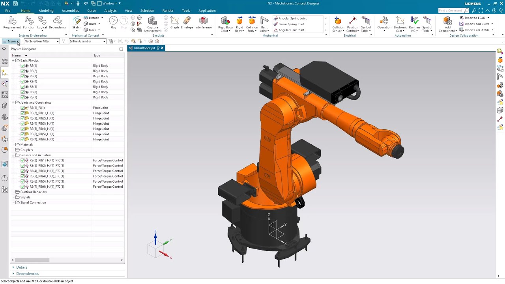Viewport: 505px width, 284px height.
Task: Switch to the Analysis tab
Action: pyautogui.click(x=110, y=11)
